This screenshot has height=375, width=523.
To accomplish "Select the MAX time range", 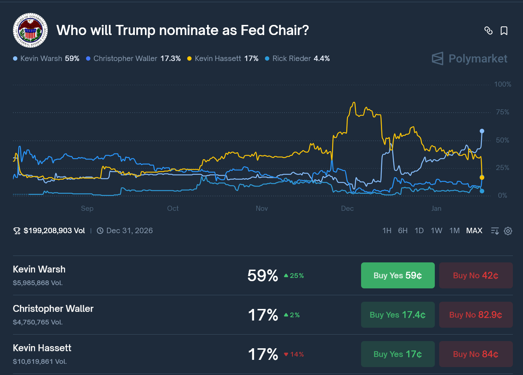I will (474, 230).
